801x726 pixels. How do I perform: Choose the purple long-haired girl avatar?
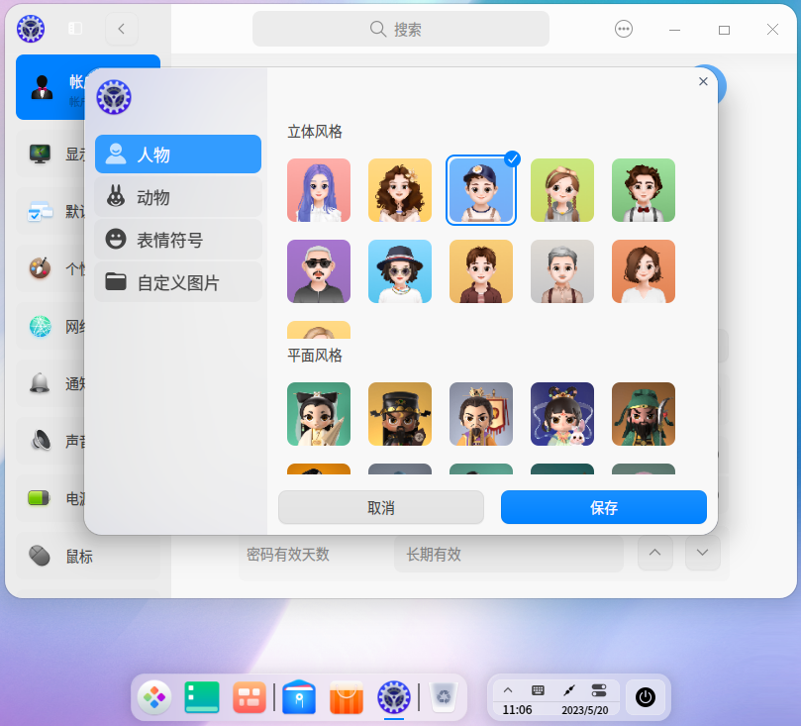(319, 190)
